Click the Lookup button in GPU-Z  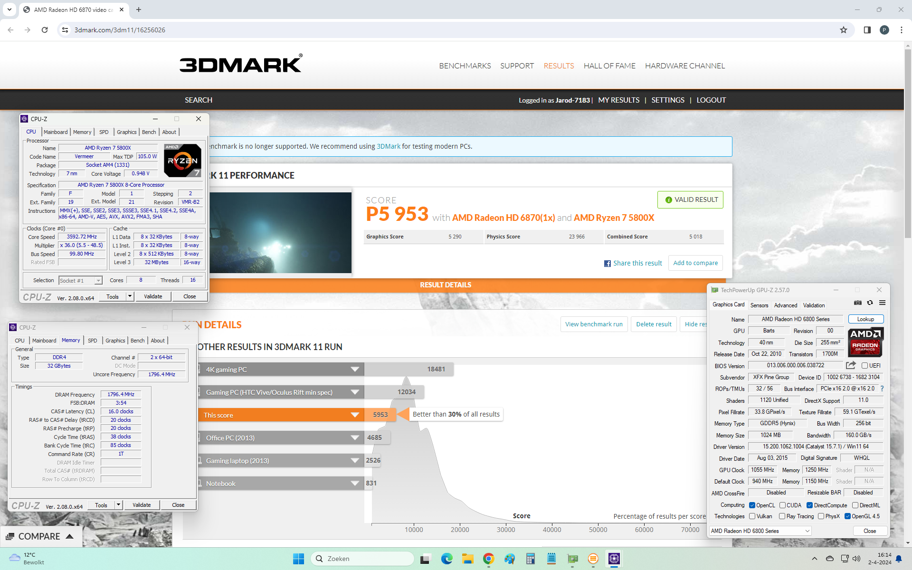coord(865,319)
